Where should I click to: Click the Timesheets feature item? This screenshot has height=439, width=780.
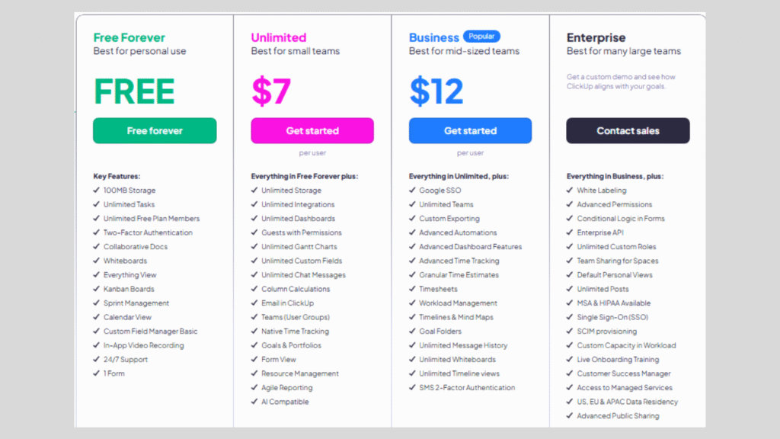(x=438, y=289)
